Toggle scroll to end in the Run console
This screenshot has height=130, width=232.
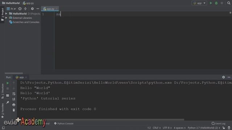(14, 99)
